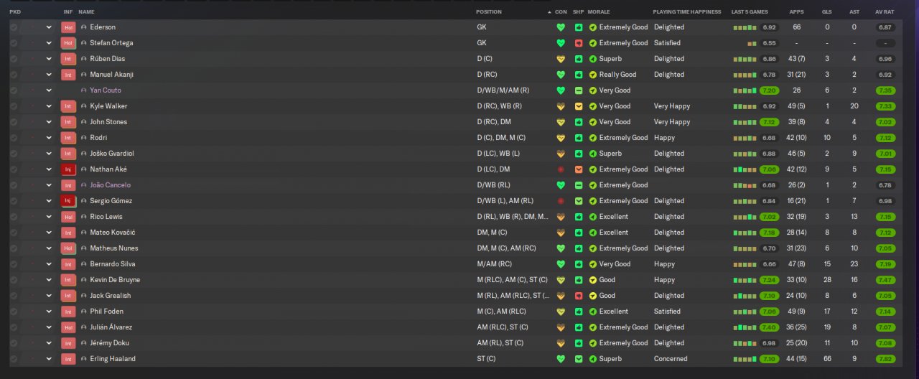Click Nathan Aké's Inj injury status badge
Image resolution: width=919 pixels, height=379 pixels.
pos(68,169)
